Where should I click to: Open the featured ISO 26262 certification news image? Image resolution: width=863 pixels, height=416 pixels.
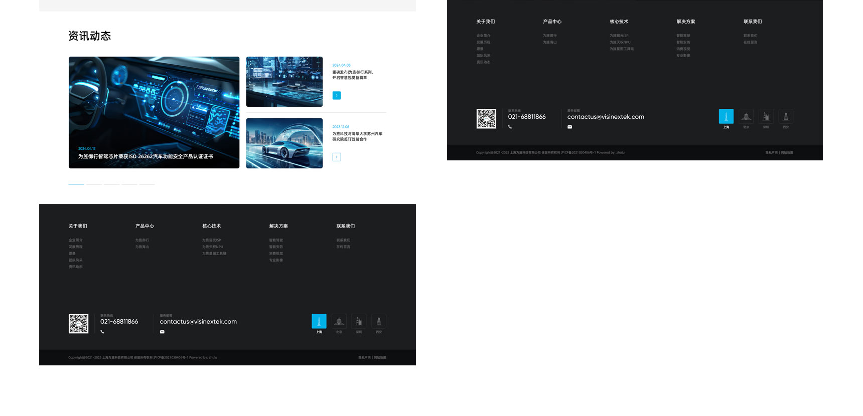[x=154, y=112]
